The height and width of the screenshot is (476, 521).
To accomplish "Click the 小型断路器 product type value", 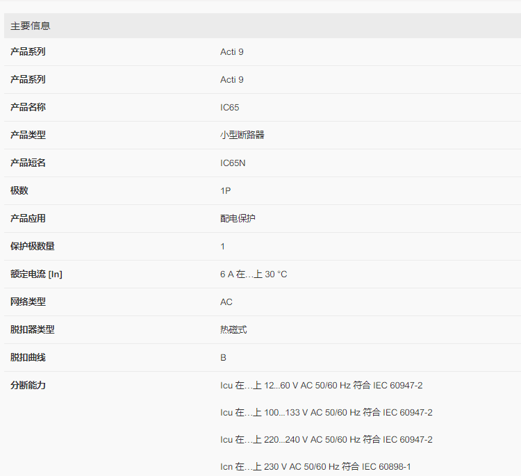I will point(242,135).
